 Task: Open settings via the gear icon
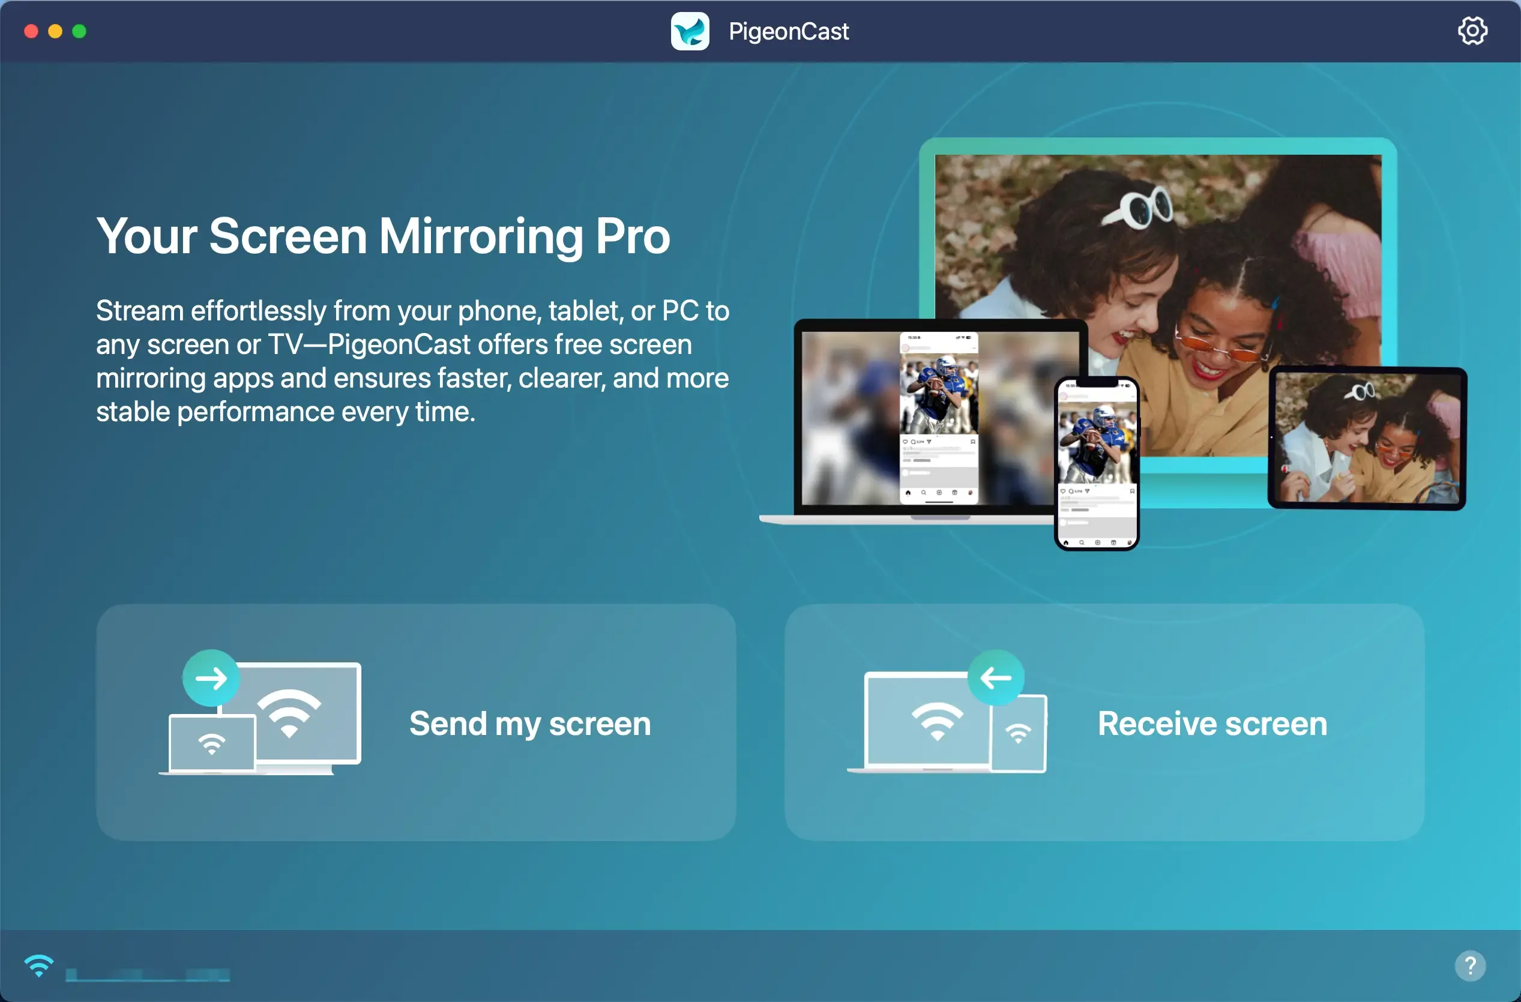coord(1472,31)
